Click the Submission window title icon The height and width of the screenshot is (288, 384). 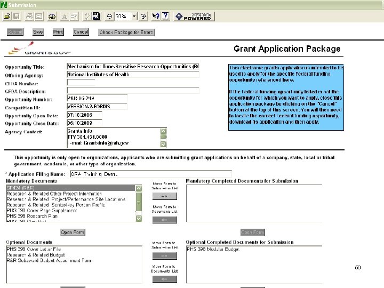click(3, 5)
